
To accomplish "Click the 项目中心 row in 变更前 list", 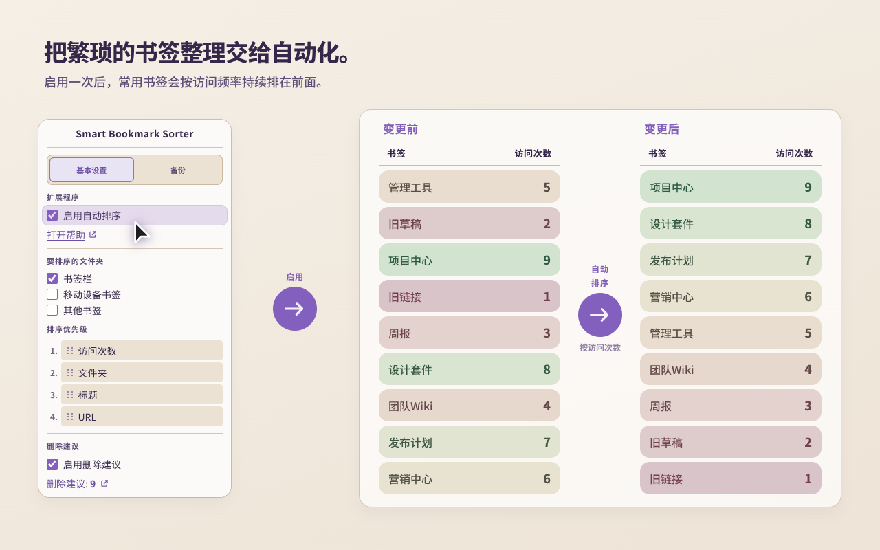I will pyautogui.click(x=470, y=260).
